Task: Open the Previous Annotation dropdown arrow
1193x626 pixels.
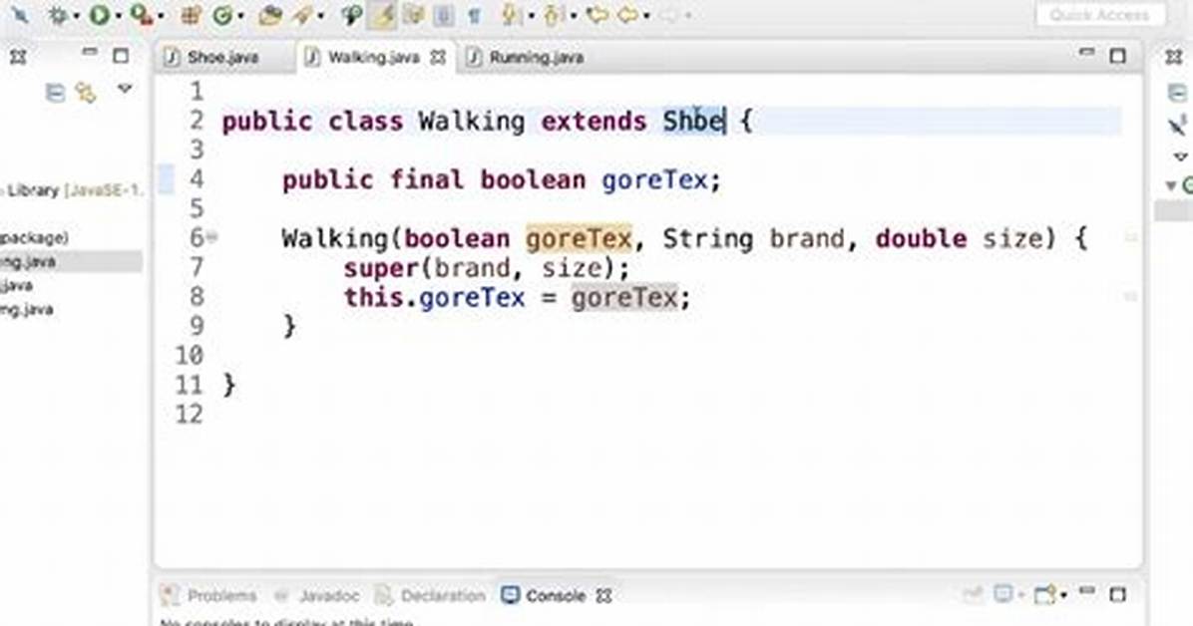Action: click(573, 16)
